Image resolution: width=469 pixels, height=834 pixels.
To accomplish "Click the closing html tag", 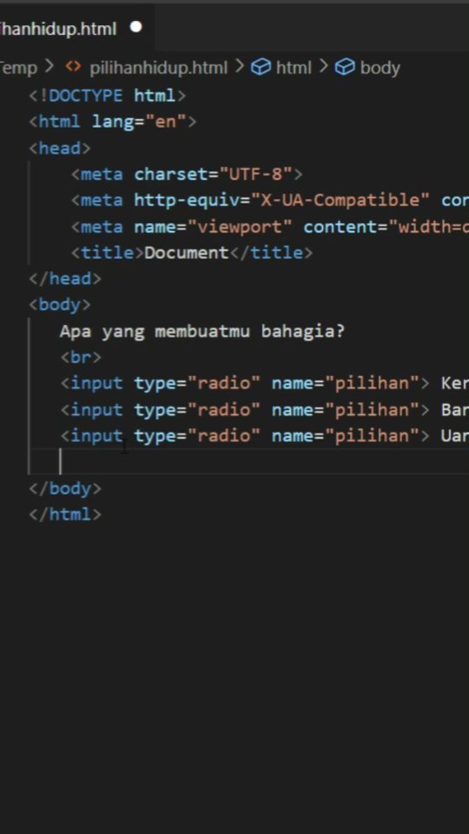I will coord(65,515).
